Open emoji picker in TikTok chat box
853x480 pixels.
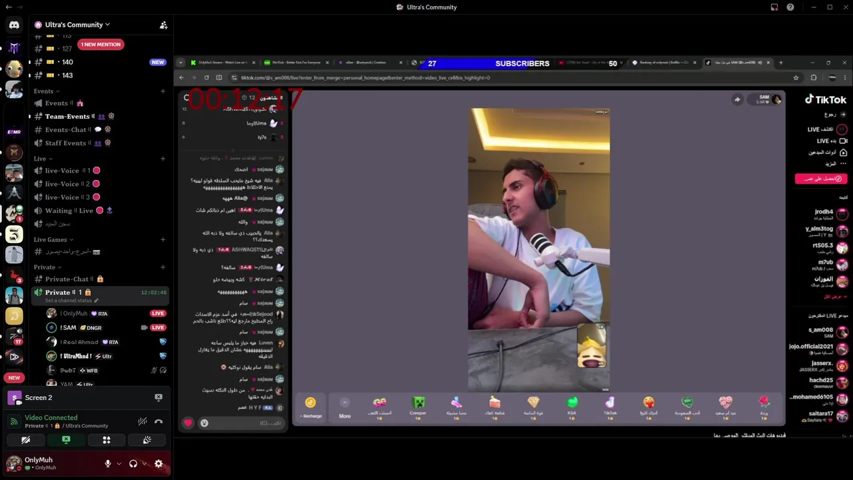pyautogui.click(x=204, y=423)
